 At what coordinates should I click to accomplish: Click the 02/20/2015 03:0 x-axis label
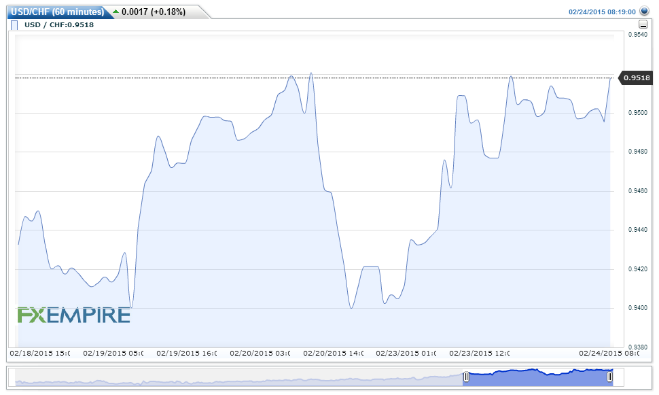click(260, 354)
